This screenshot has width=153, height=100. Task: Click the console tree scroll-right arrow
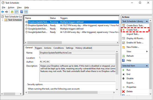coord(21,94)
